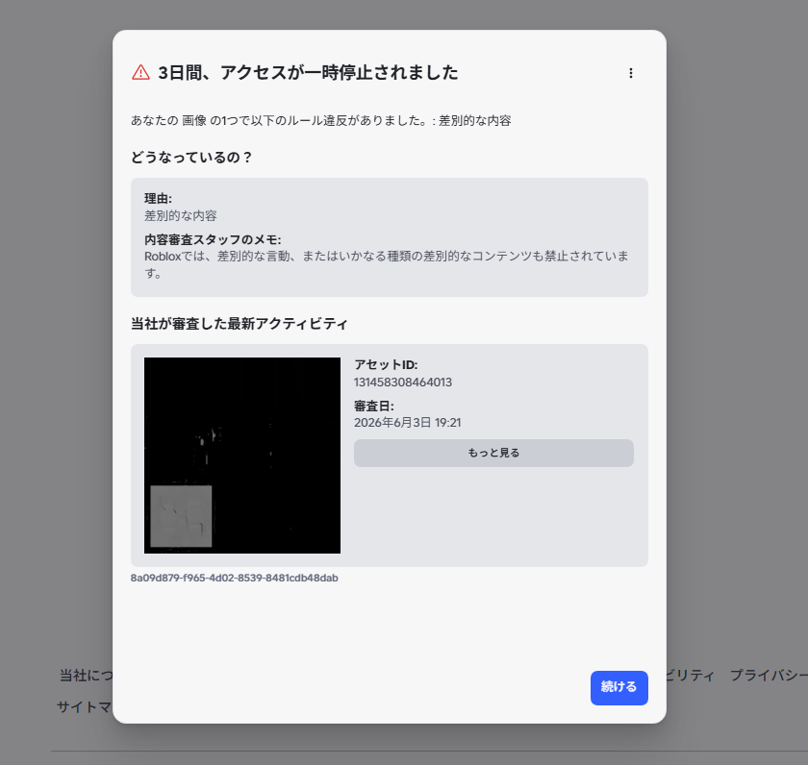Select review date 2026年6月3日 19:21
The height and width of the screenshot is (765, 808).
coord(407,423)
